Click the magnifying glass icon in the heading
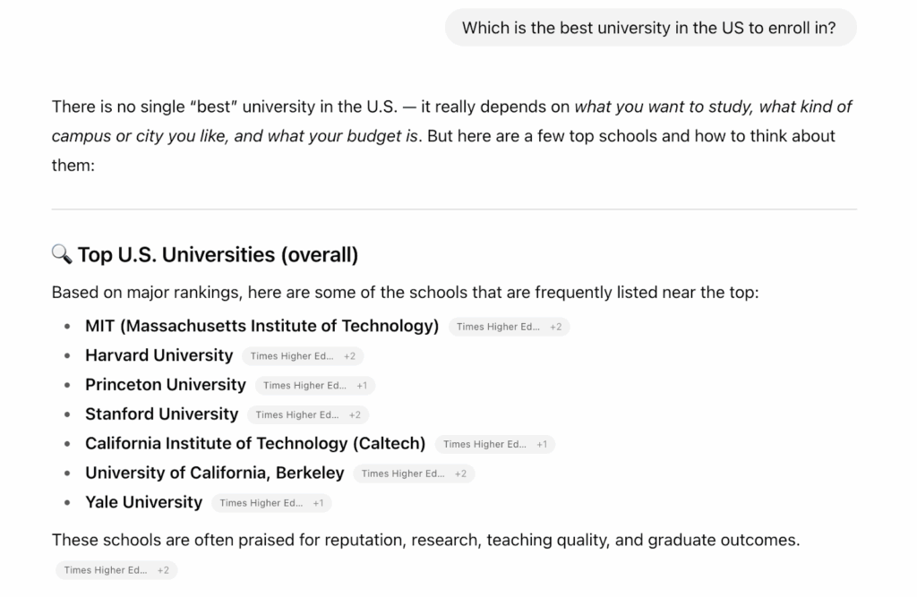The image size is (917, 597). point(62,255)
